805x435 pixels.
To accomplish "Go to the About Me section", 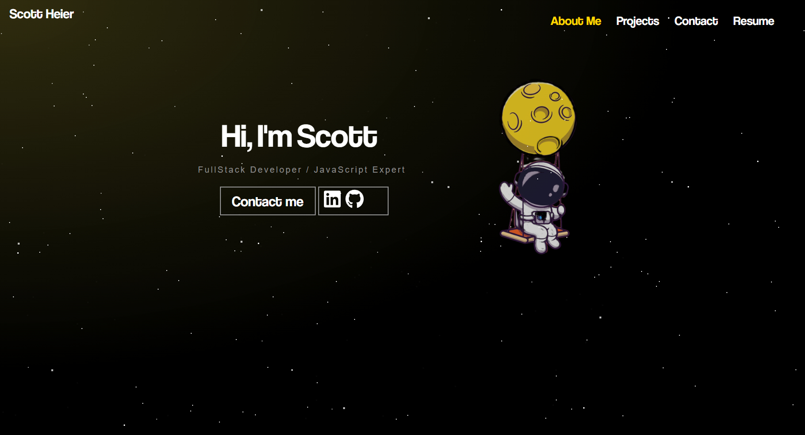I will coord(575,21).
